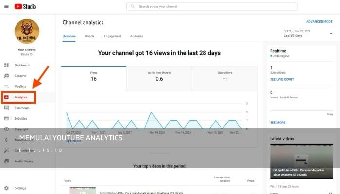Open Content menu label
This screenshot has height=194, width=340.
(x=20, y=76)
